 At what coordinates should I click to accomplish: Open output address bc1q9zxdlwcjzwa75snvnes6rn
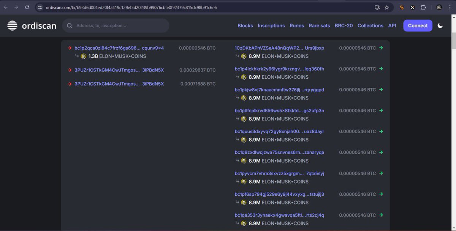click(279, 152)
